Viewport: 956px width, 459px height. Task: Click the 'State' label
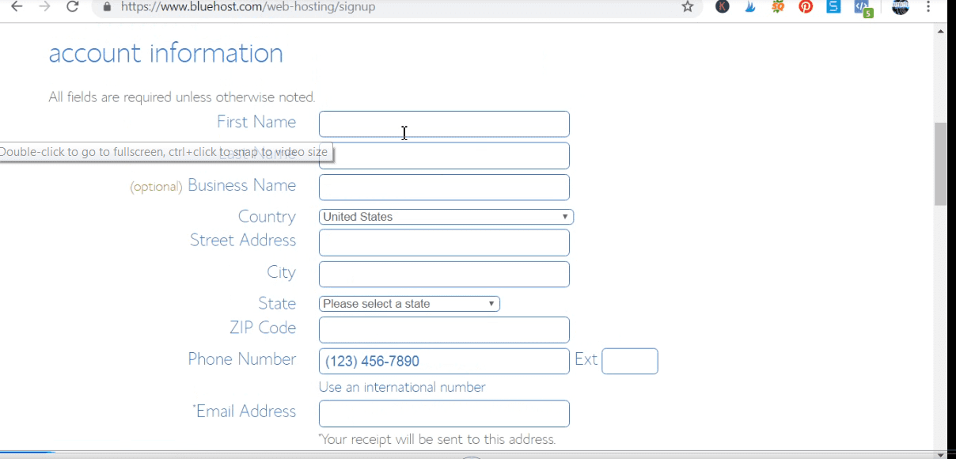[277, 304]
